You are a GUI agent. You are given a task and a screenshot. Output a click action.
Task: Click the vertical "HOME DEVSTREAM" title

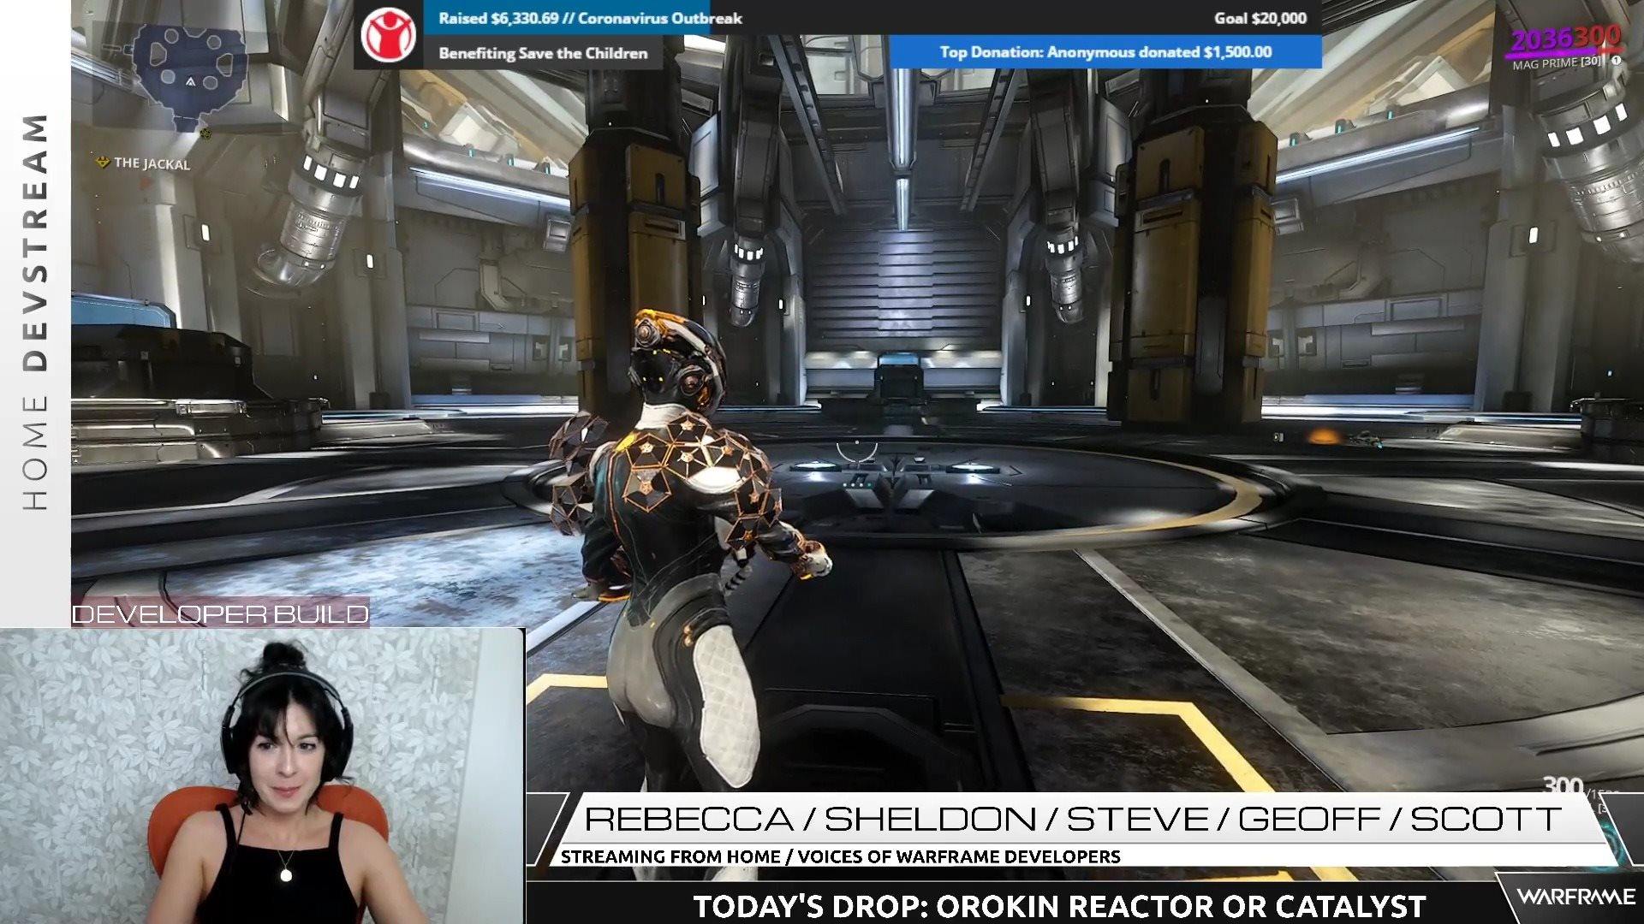pyautogui.click(x=35, y=312)
